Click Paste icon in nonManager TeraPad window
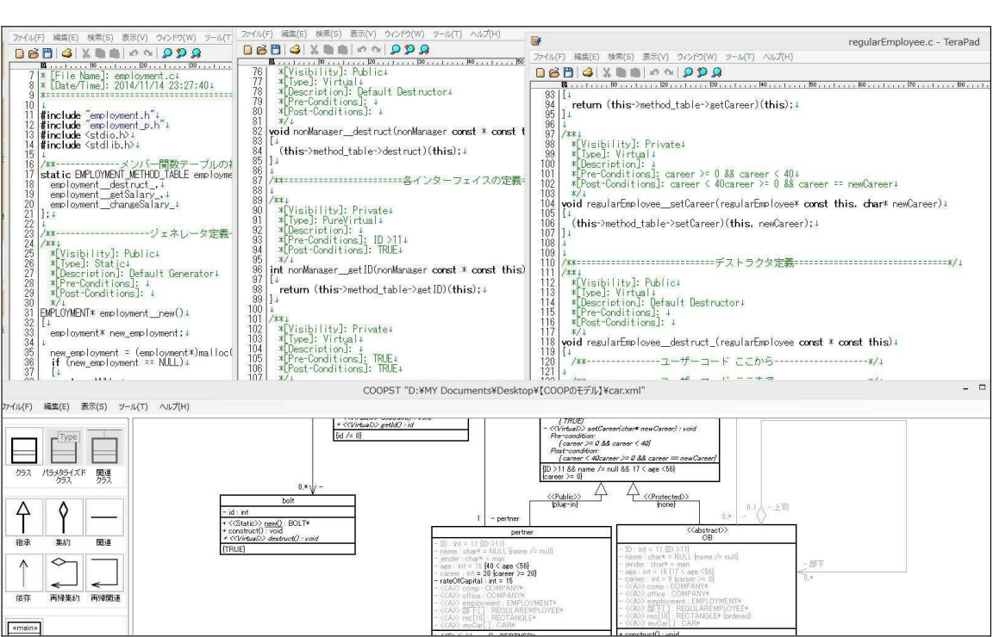The height and width of the screenshot is (637, 993). pyautogui.click(x=342, y=49)
